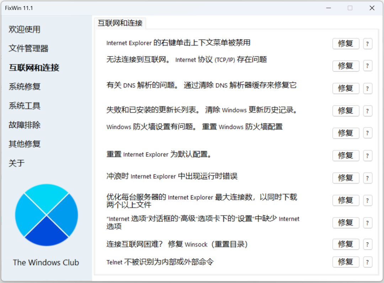Click the help icon beside the TCP/IP repair item
The height and width of the screenshot is (283, 384).
[368, 66]
